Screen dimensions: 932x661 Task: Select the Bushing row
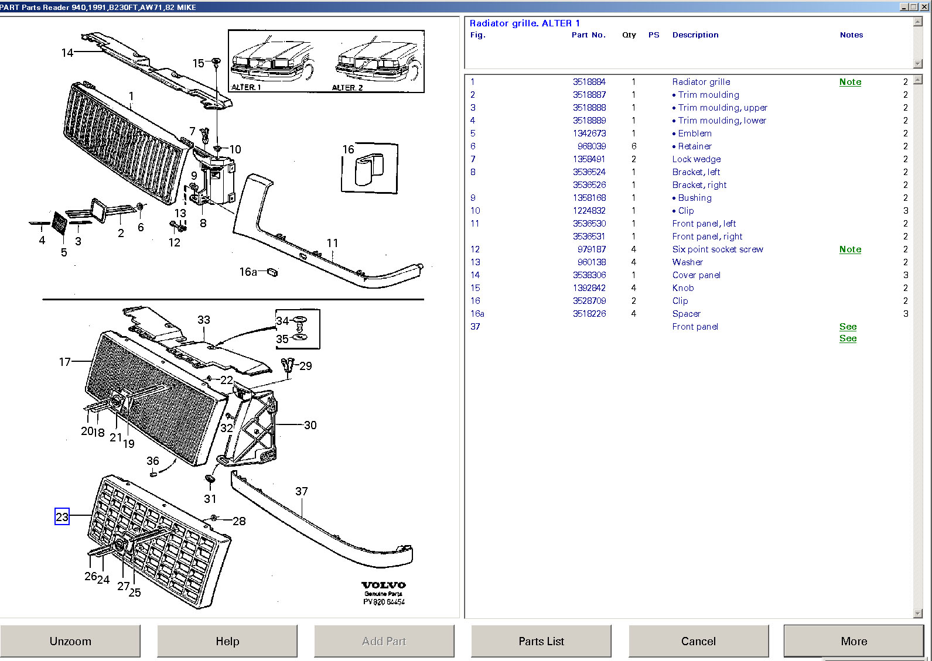pyautogui.click(x=689, y=198)
